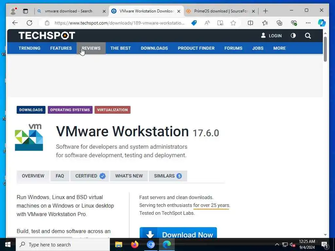Screen dimensions: 335x251
Task: Expand the MORE navigation menu
Action: click(279, 48)
